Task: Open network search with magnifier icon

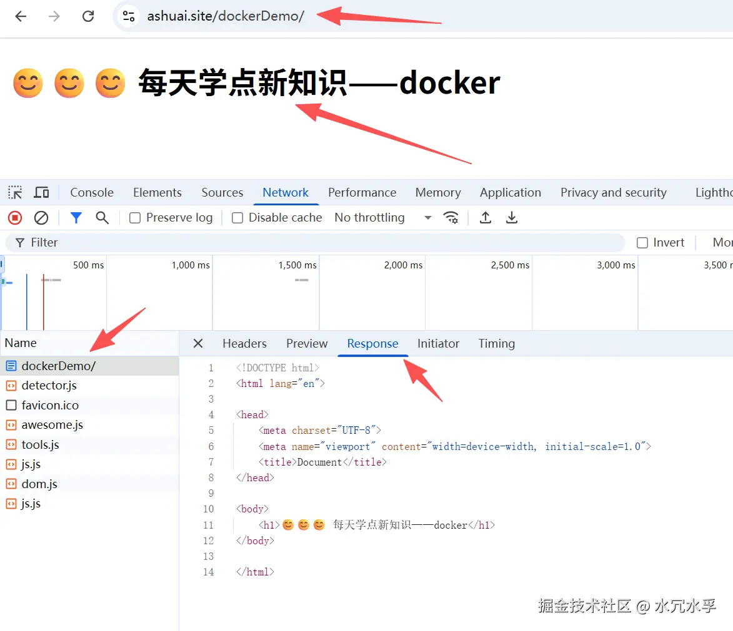Action: click(102, 218)
